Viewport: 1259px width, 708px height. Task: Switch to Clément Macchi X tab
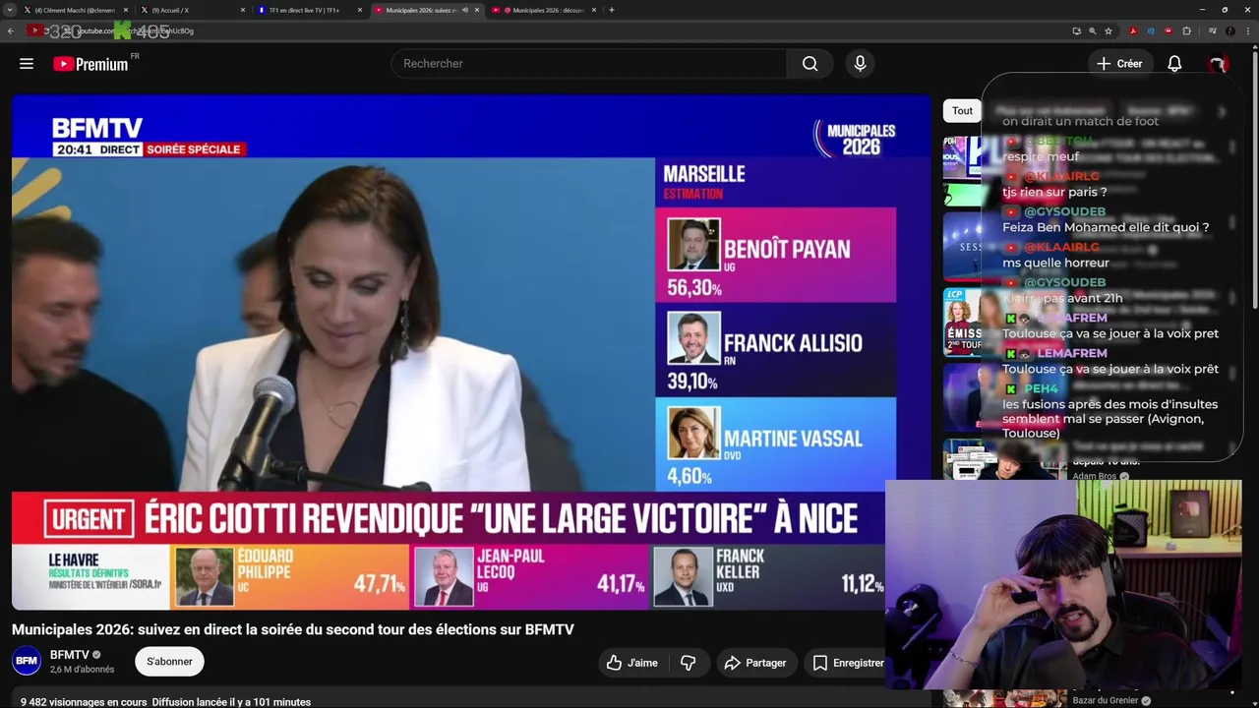point(74,10)
